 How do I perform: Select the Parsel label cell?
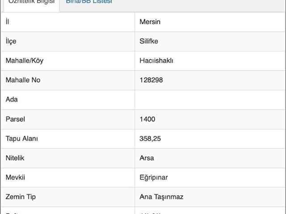point(15,119)
